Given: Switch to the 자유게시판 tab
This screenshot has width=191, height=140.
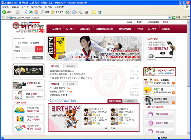Looking at the screenshot, I should 71,66.
